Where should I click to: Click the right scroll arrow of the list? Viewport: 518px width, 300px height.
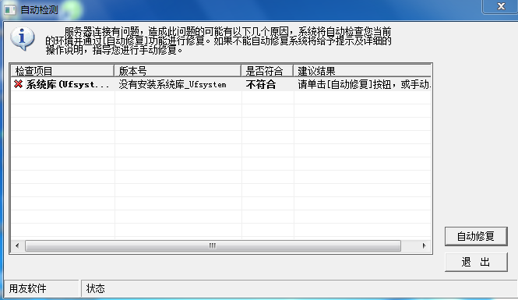click(425, 245)
